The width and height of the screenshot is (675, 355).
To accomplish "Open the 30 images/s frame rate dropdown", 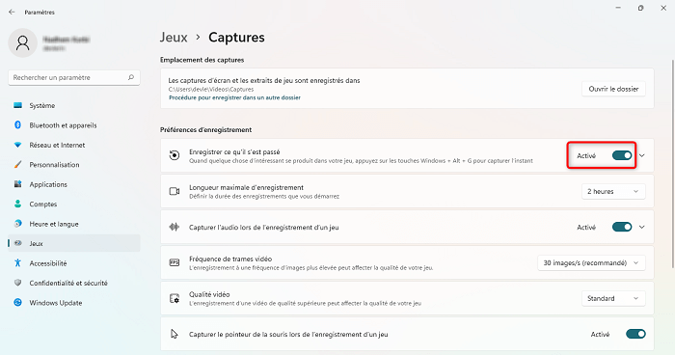I will point(591,262).
